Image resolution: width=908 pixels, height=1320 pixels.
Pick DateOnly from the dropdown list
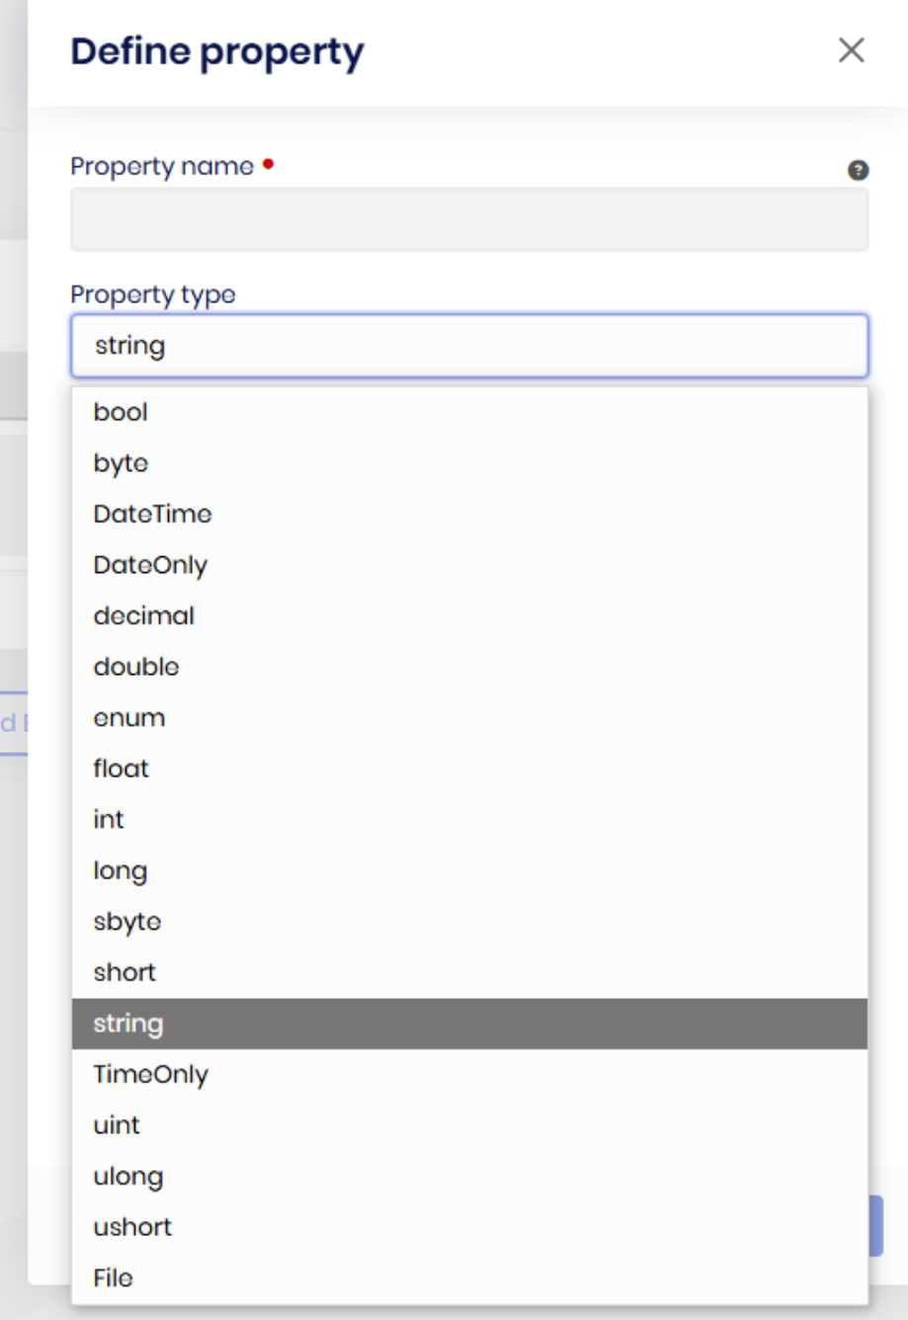(x=150, y=565)
